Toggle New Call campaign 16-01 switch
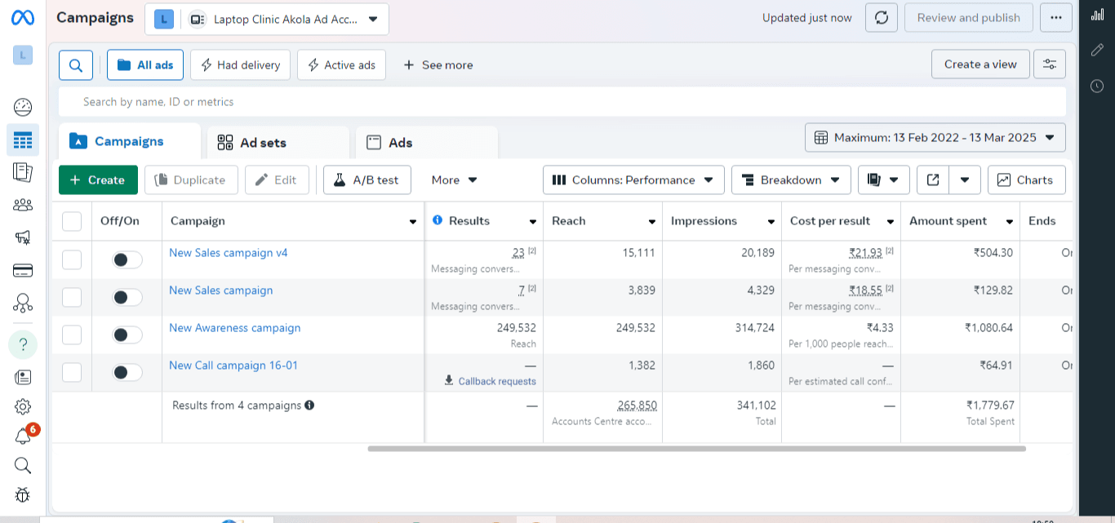 (x=127, y=372)
